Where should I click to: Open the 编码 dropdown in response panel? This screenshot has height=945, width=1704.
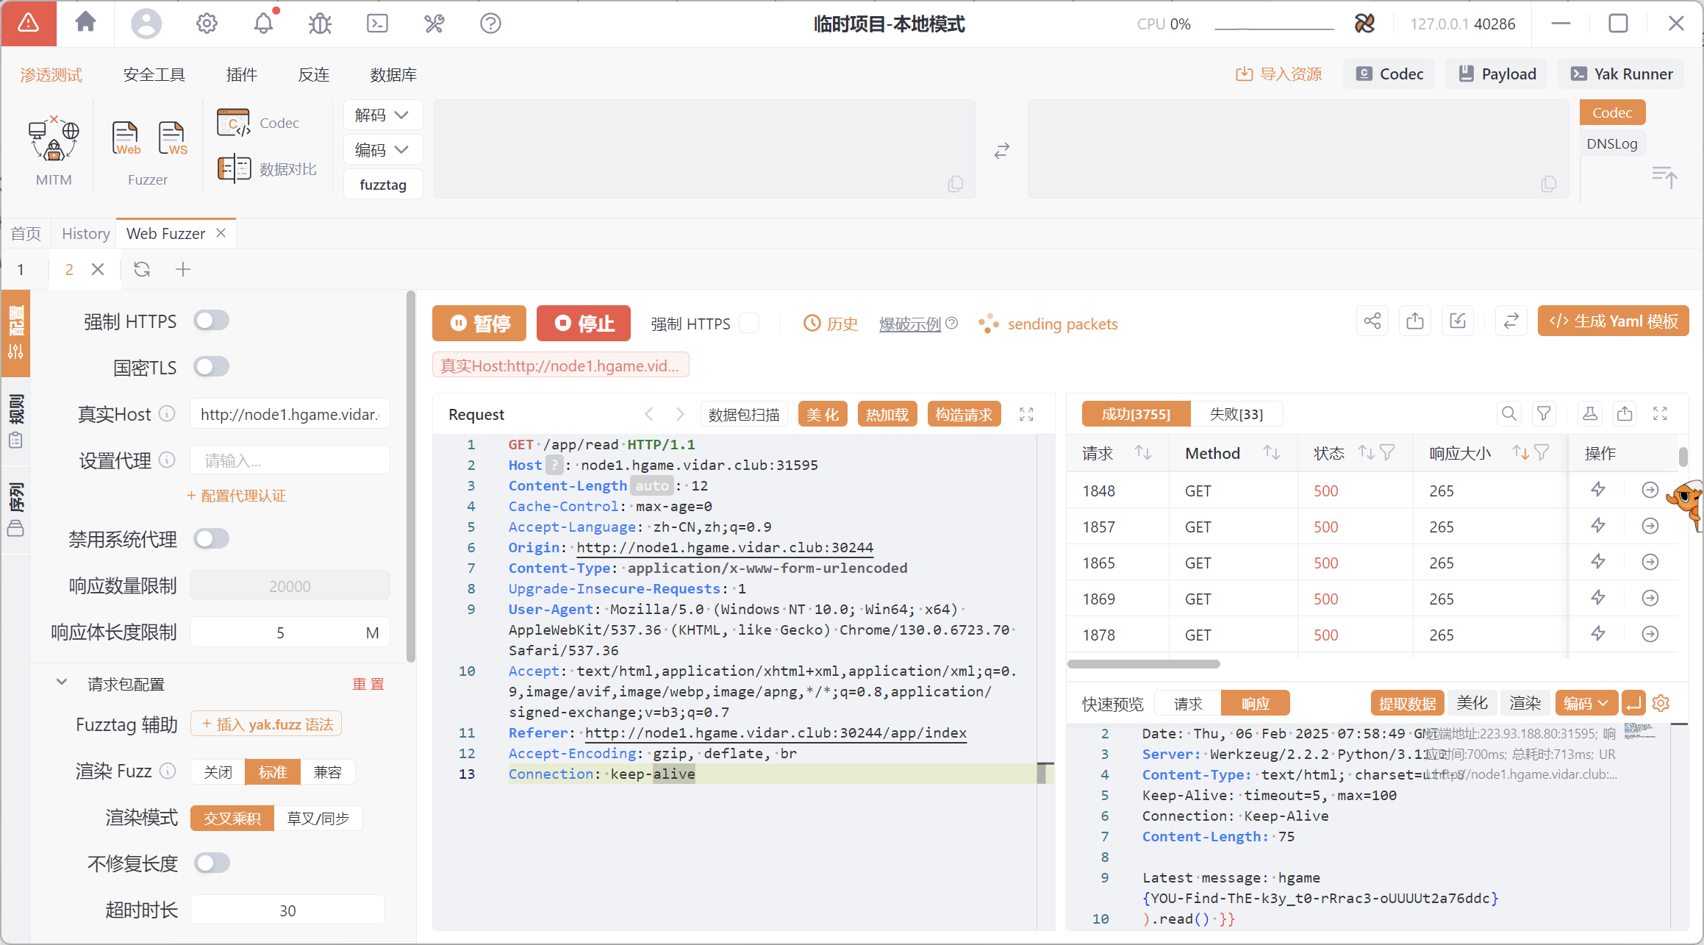(x=1586, y=704)
